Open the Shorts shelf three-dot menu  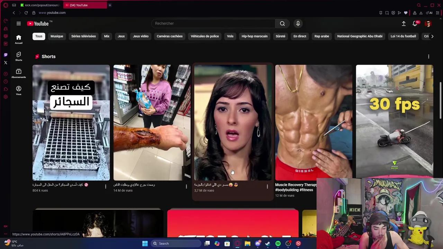pyautogui.click(x=428, y=56)
